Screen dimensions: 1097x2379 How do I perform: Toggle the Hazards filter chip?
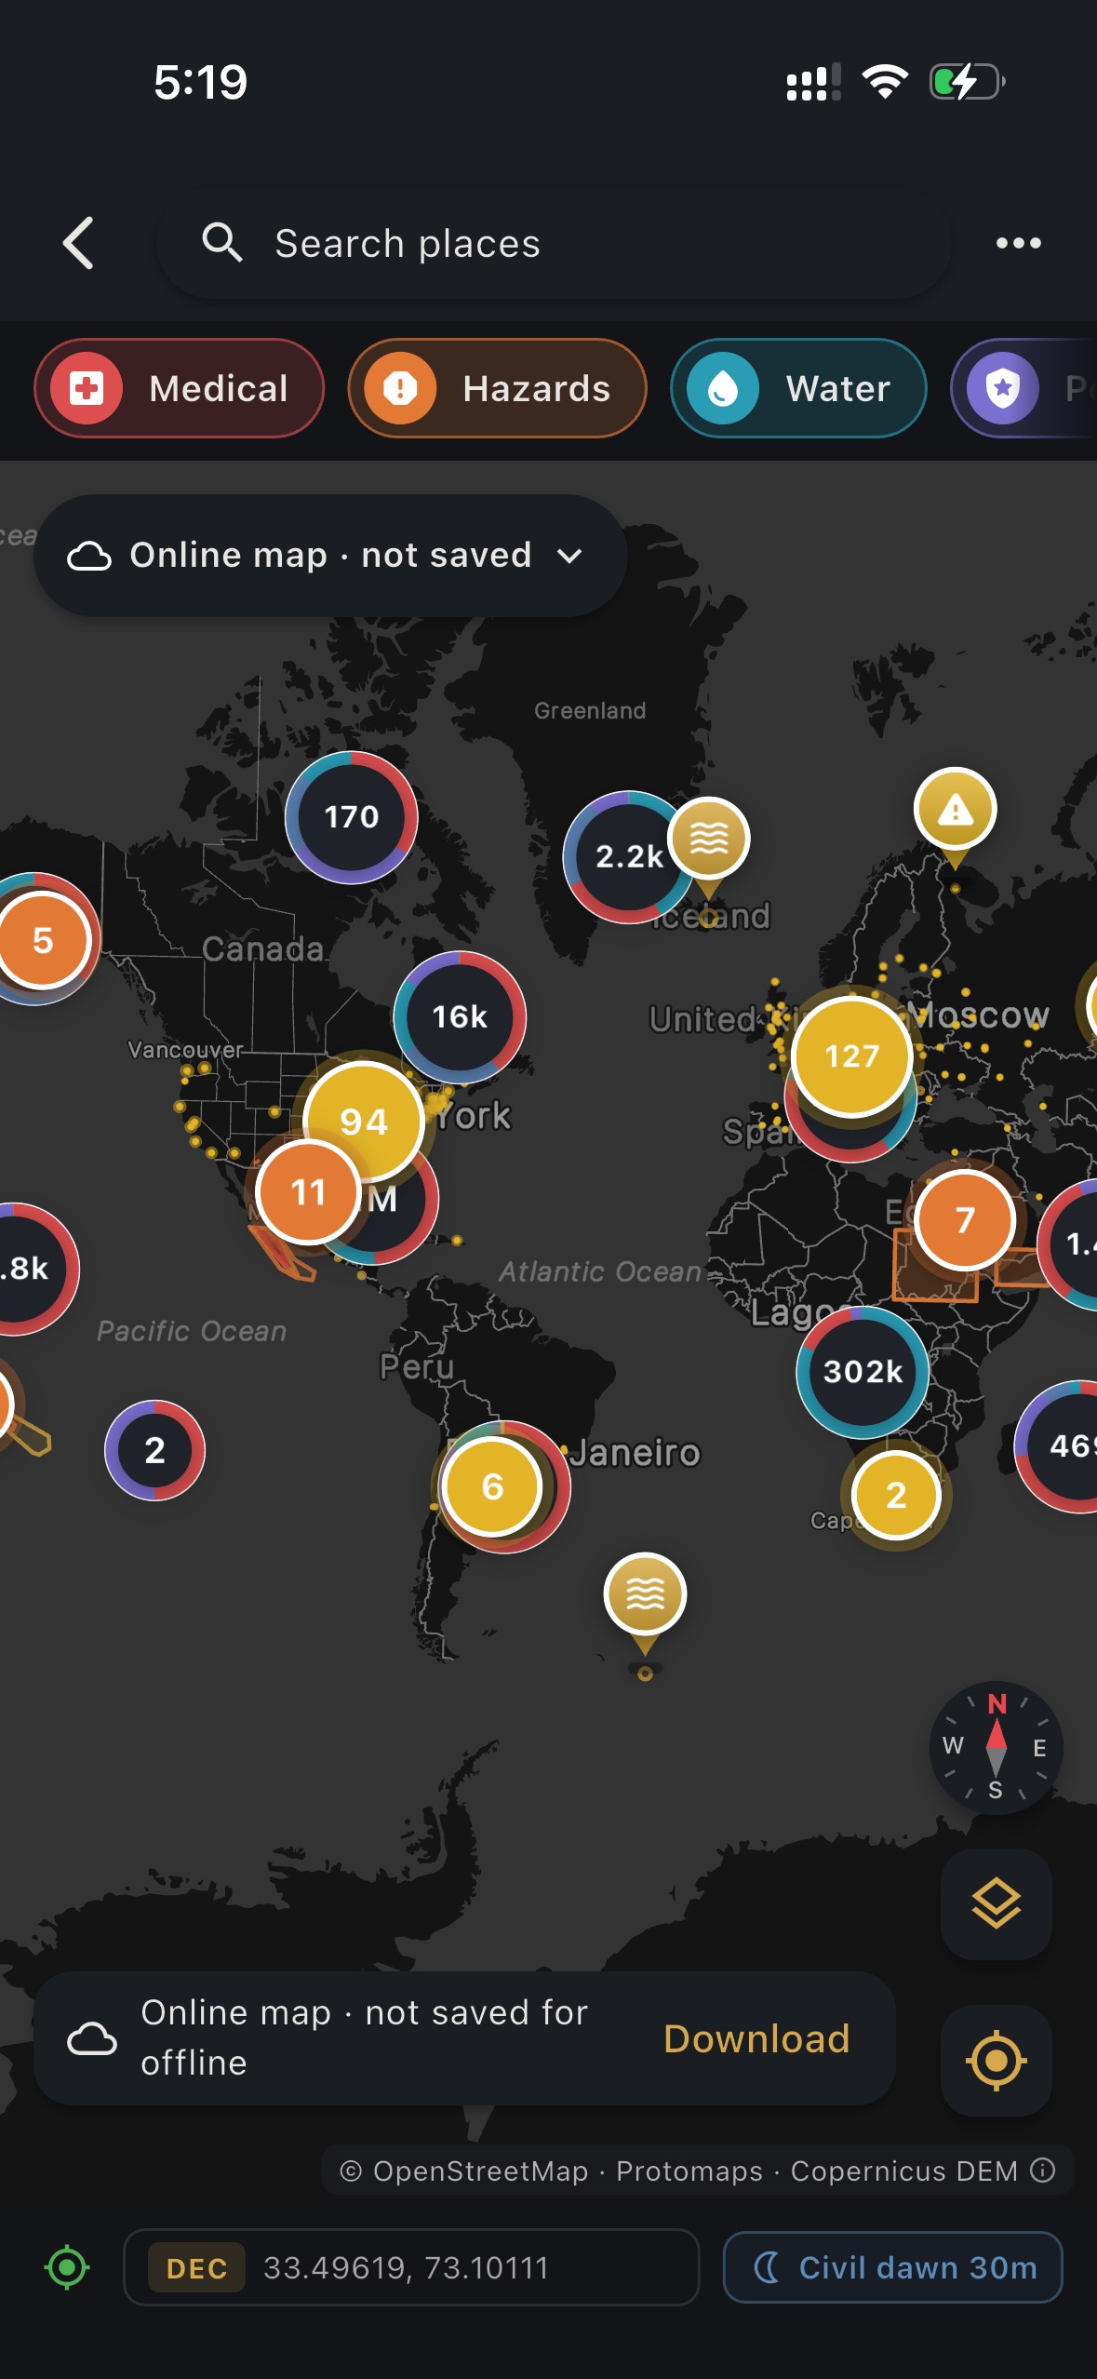(497, 388)
